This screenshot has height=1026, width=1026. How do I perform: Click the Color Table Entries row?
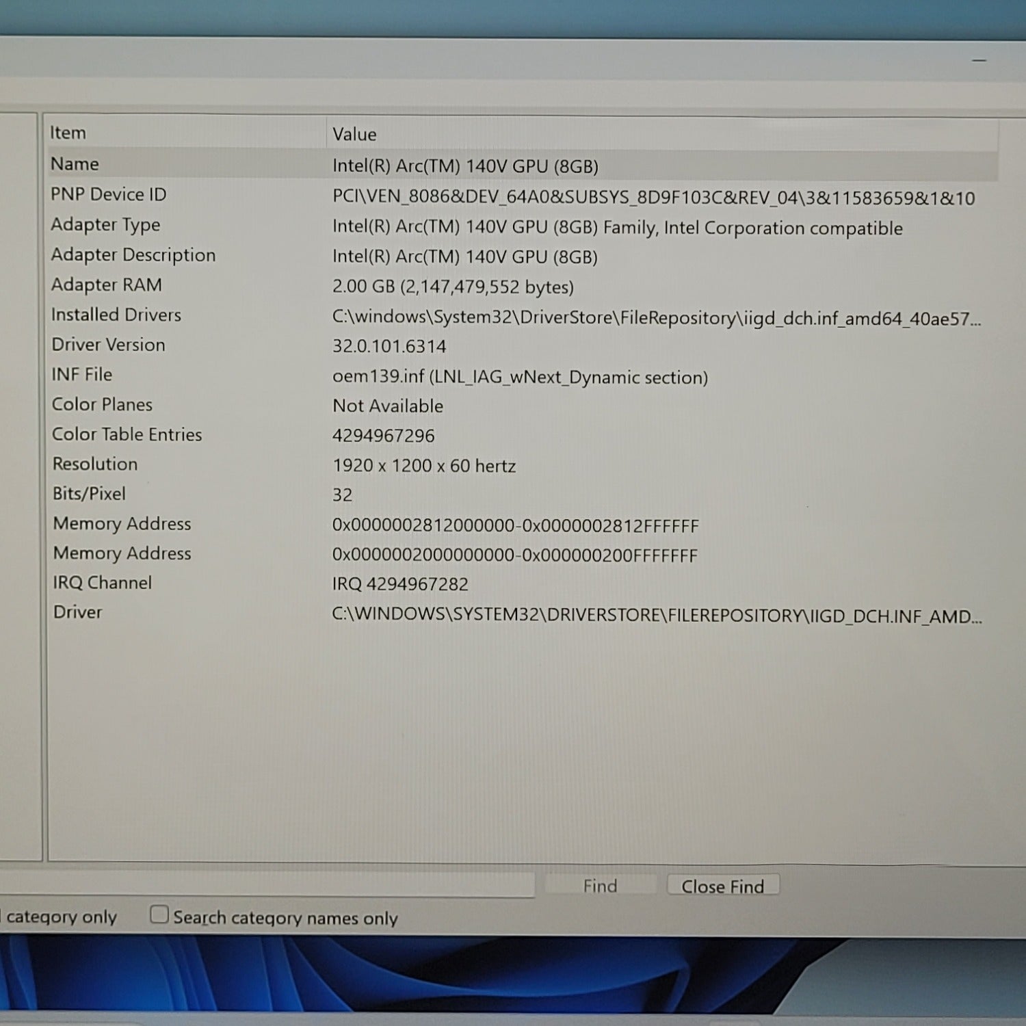127,435
